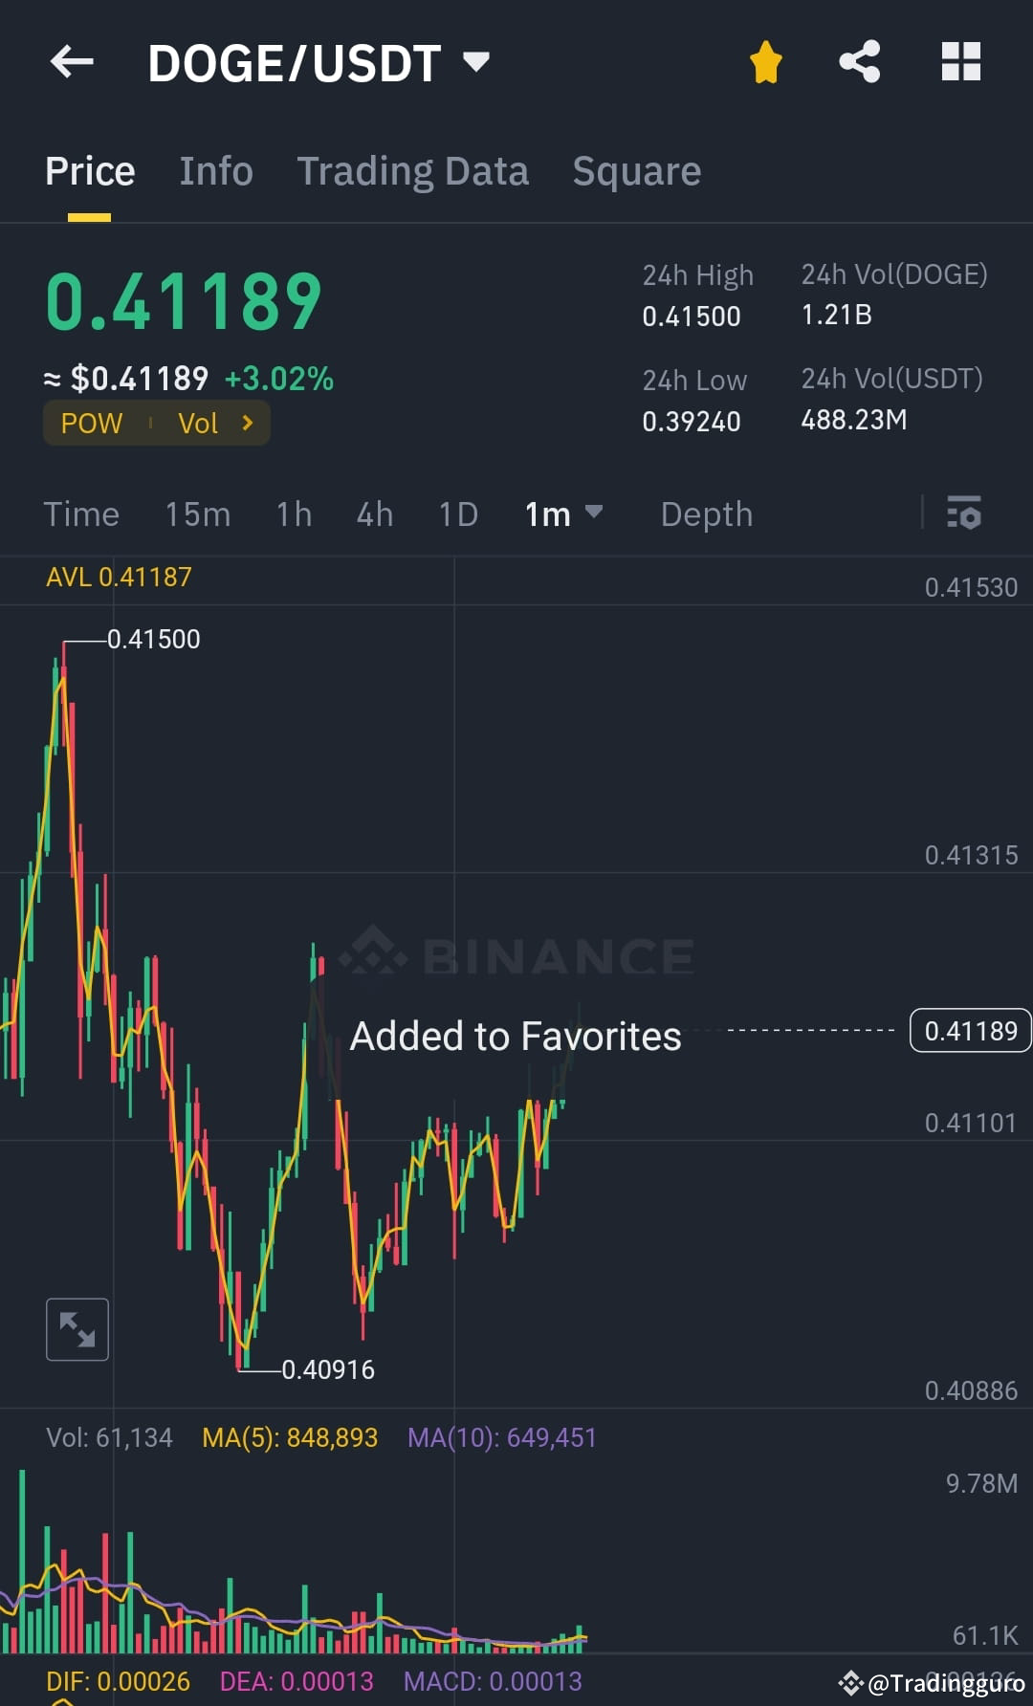Image resolution: width=1033 pixels, height=1706 pixels.
Task: Select the 15m timeframe
Action: point(197,514)
